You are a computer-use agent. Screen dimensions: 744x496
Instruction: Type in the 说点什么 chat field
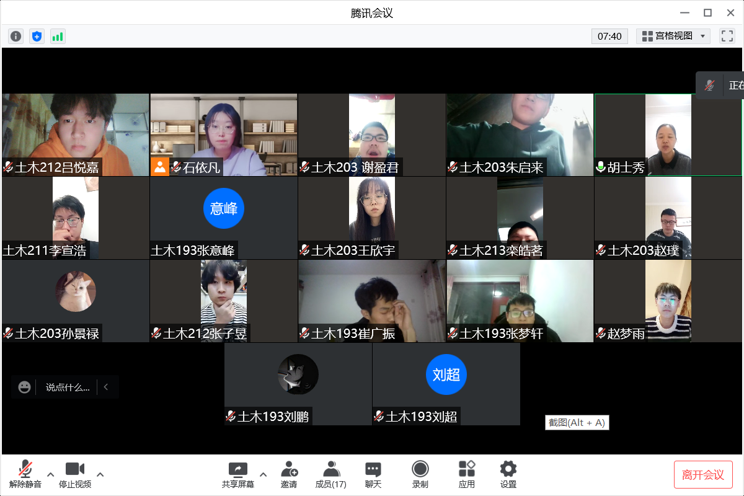[68, 387]
